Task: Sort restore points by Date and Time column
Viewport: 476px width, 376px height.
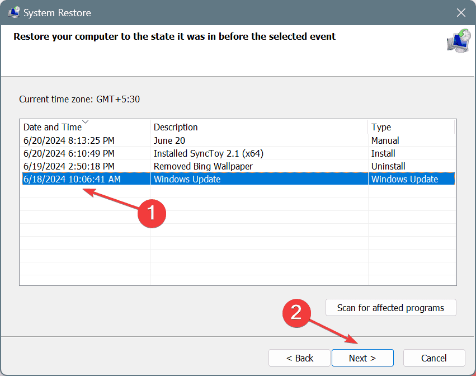Action: coord(53,128)
